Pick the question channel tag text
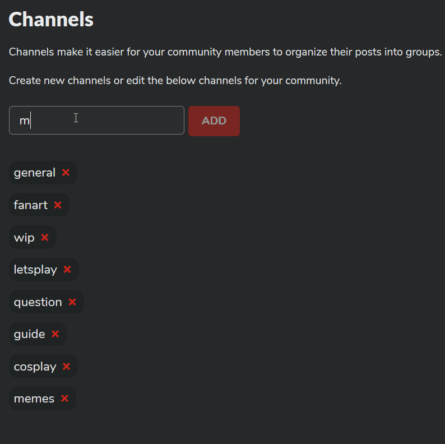This screenshot has height=444, width=445. [38, 302]
